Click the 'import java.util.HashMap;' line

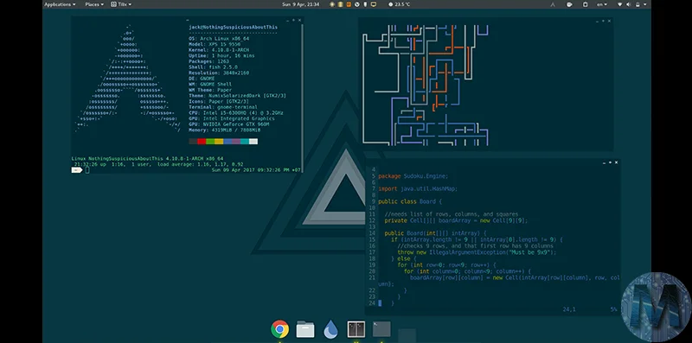(x=418, y=188)
